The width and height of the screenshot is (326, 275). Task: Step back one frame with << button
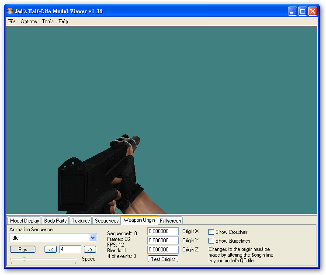(51, 249)
